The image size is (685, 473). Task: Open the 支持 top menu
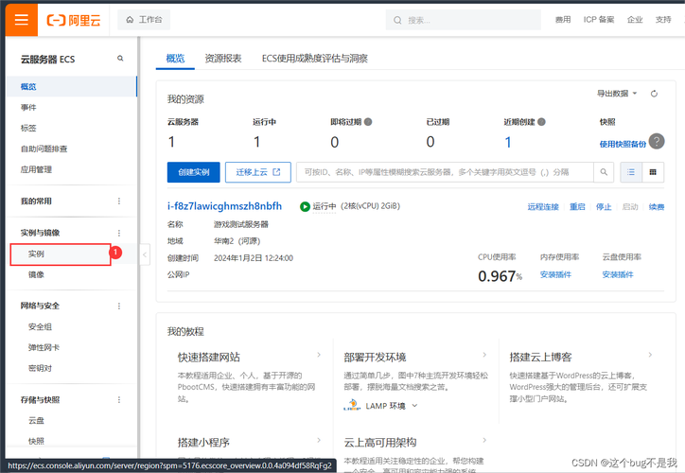click(x=663, y=20)
